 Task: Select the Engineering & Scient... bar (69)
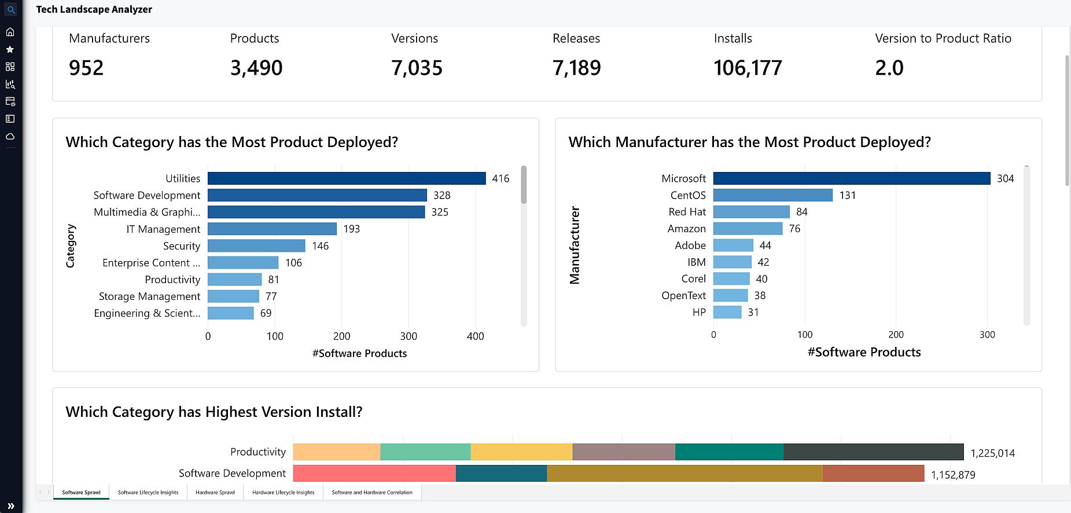pos(231,313)
